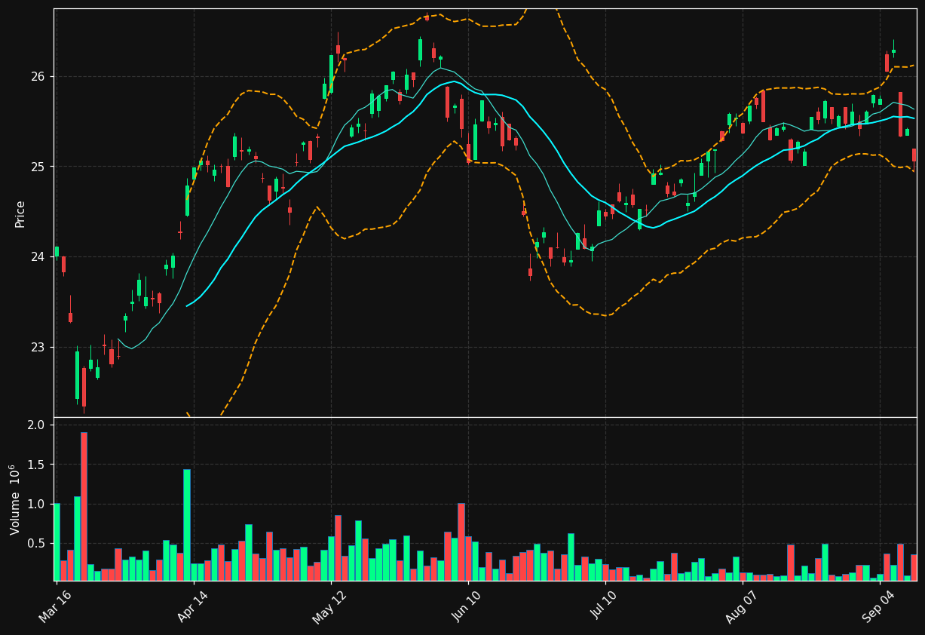This screenshot has width=925, height=635.
Task: Click the 1.0 volume axis label
Action: [37, 504]
